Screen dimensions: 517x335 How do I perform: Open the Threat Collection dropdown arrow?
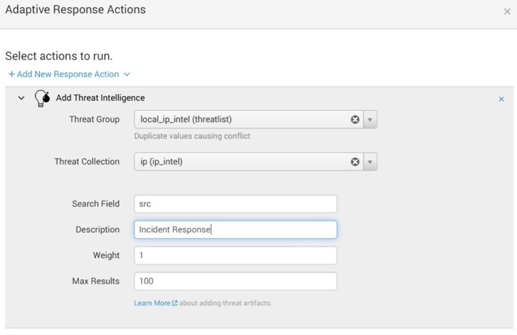370,161
